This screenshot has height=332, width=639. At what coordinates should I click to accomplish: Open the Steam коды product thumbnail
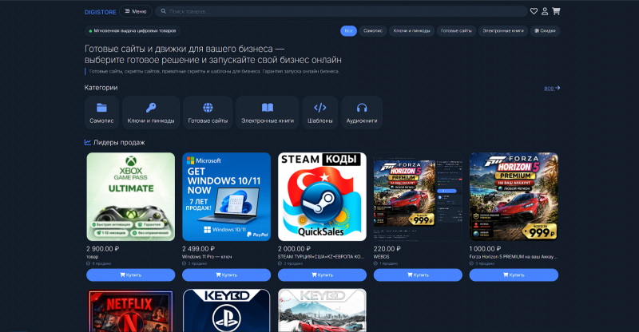(x=323, y=197)
